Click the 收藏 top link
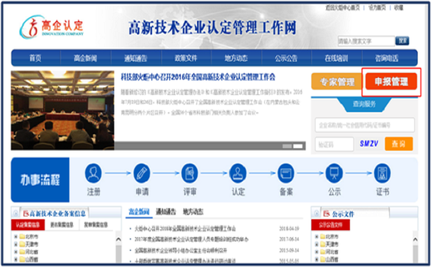 pyautogui.click(x=398, y=8)
